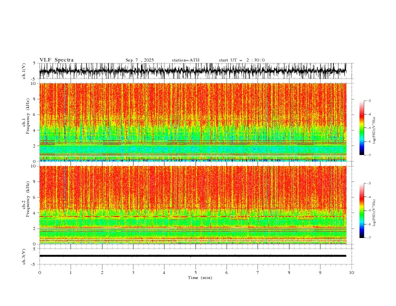
Task: Click the ch.1 PSD color scale bar
Action: coord(361,128)
